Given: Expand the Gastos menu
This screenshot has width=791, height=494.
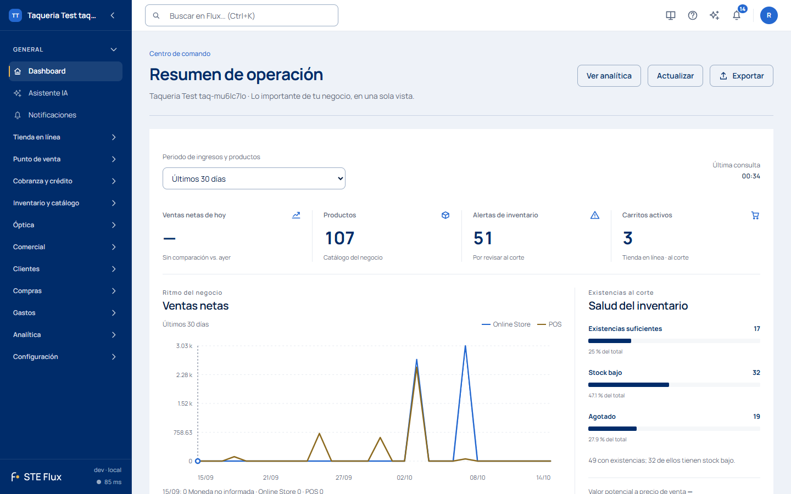Looking at the screenshot, I should click(65, 313).
